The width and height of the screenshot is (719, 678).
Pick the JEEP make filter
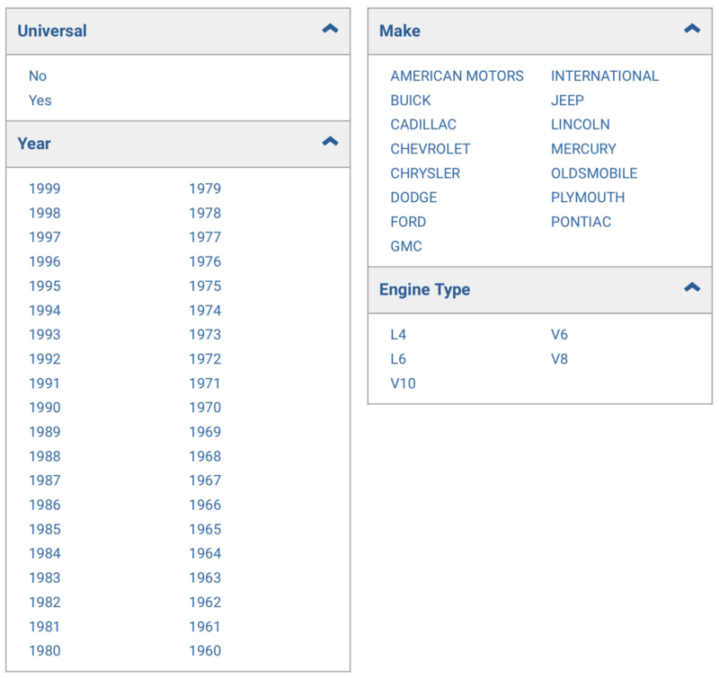567,101
